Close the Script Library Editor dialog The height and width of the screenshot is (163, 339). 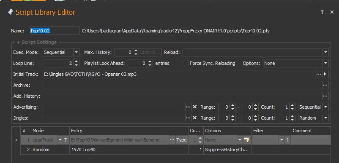[x=332, y=12]
